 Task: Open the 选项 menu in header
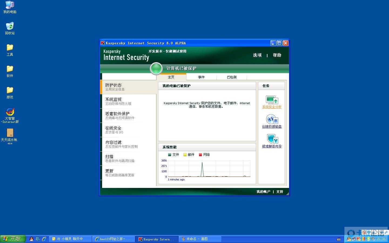tap(257, 55)
